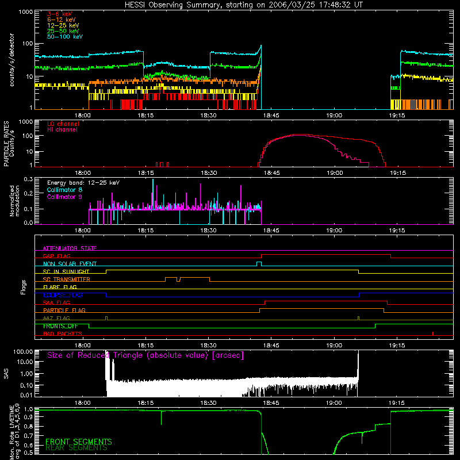Click the 0.3 value on the modulation axis

28,179
